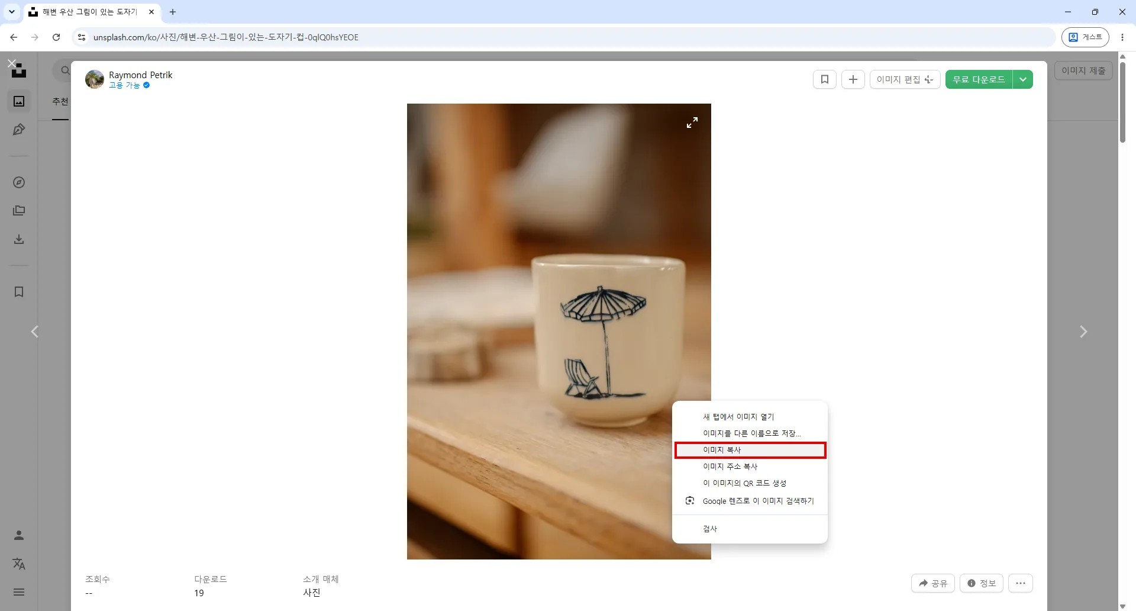Click Raymond Petrik's avatar picture
Screen dimensions: 1136x611
95,79
